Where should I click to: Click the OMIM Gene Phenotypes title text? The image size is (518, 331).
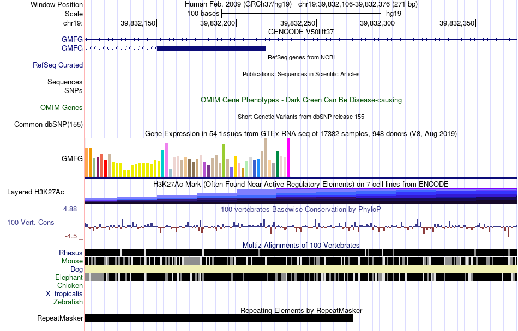301,100
